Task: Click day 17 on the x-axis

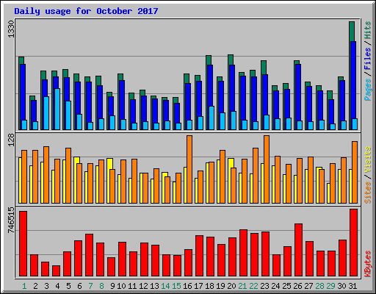Action: coord(198,286)
